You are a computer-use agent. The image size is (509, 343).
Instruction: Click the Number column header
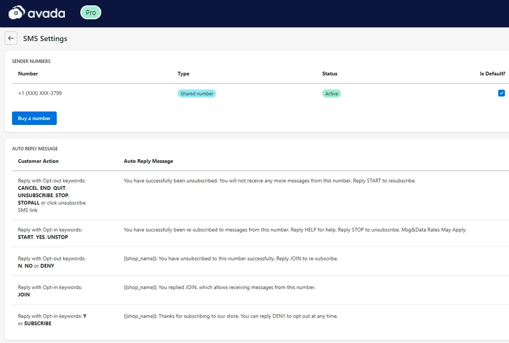click(28, 74)
